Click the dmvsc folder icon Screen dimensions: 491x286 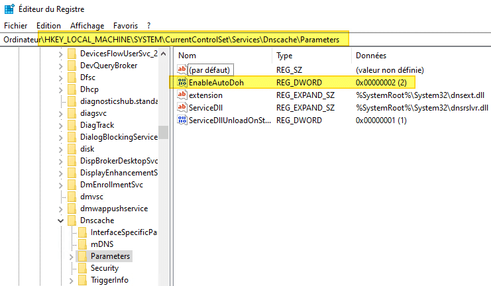point(72,197)
